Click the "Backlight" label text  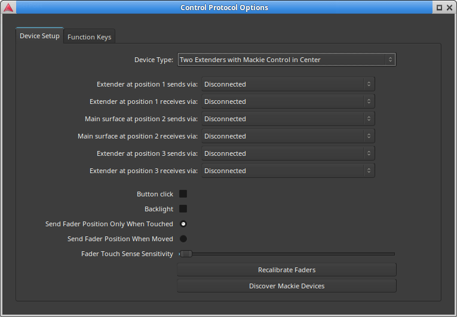click(x=159, y=209)
